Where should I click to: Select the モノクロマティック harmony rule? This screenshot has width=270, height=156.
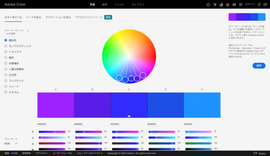pyautogui.click(x=6, y=46)
